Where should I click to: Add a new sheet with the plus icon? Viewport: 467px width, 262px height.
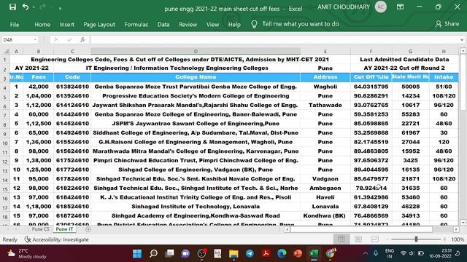pyautogui.click(x=88, y=229)
